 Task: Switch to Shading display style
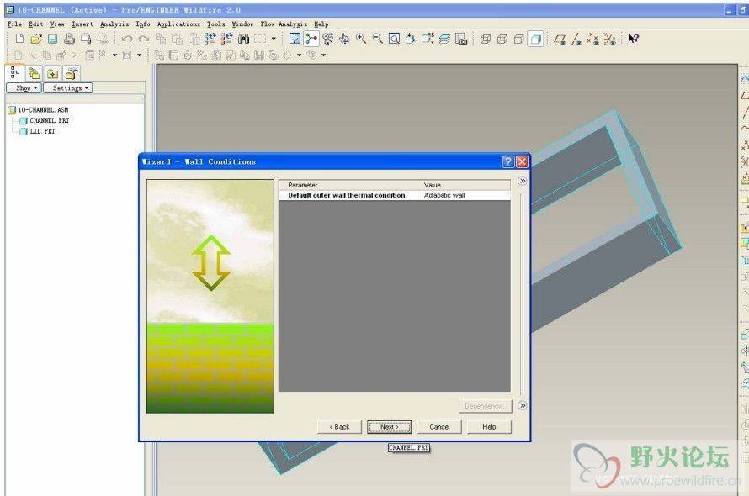tap(535, 39)
